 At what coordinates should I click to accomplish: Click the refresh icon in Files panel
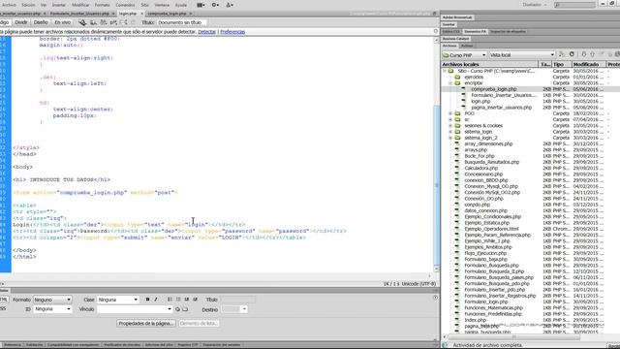572,54
